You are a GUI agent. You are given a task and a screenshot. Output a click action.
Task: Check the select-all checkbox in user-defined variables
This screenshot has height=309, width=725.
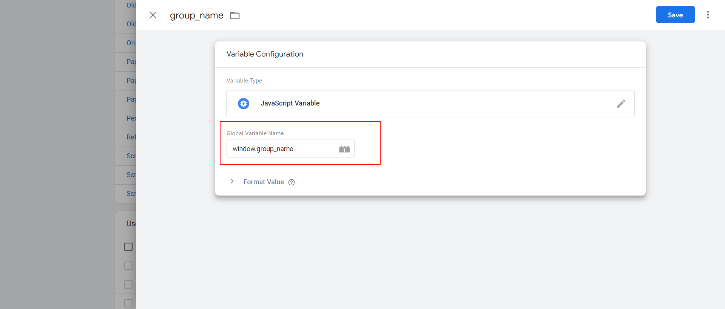click(x=128, y=246)
